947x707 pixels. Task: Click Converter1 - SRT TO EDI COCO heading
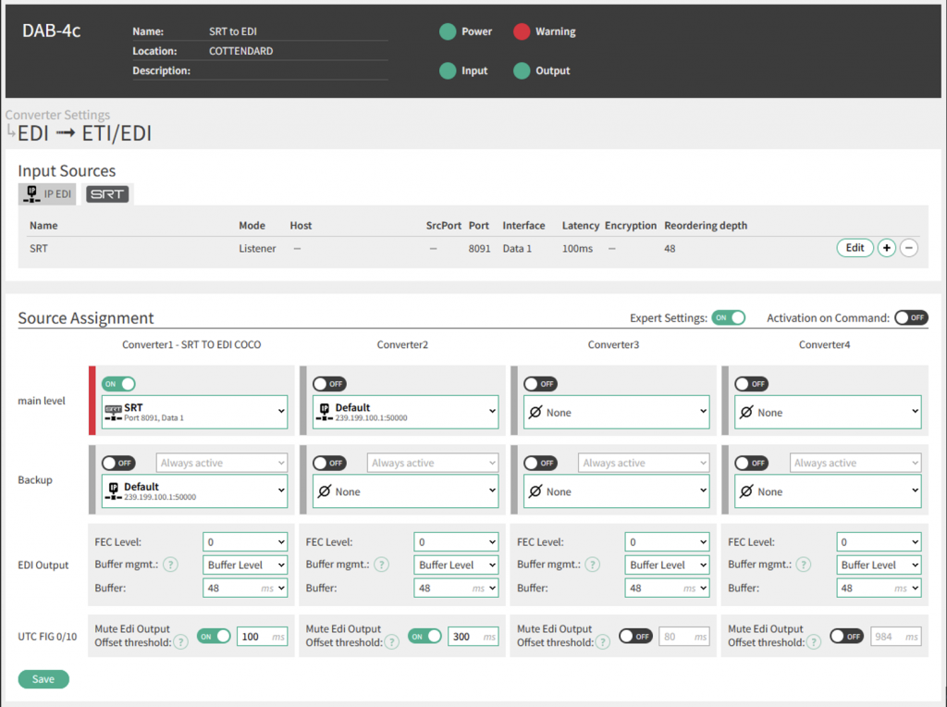[x=191, y=344]
